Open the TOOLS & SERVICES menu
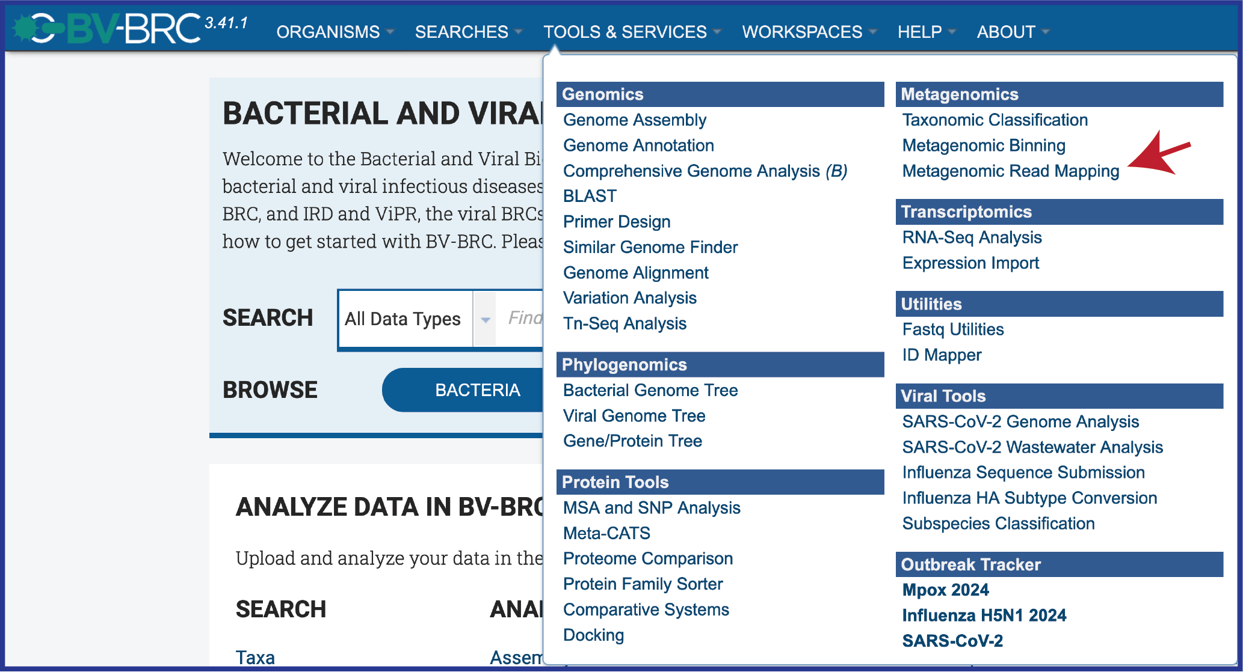This screenshot has width=1243, height=672. pyautogui.click(x=632, y=32)
